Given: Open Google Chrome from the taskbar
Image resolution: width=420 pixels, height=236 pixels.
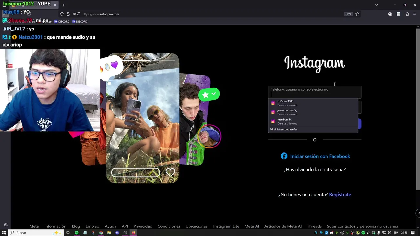Looking at the screenshot, I should [101, 233].
